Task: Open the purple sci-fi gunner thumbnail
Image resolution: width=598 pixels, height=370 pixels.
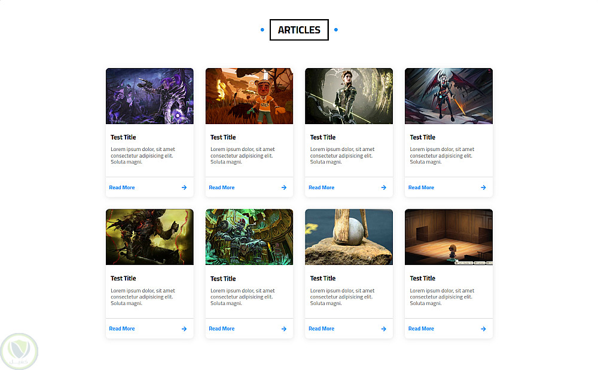Action: (149, 96)
